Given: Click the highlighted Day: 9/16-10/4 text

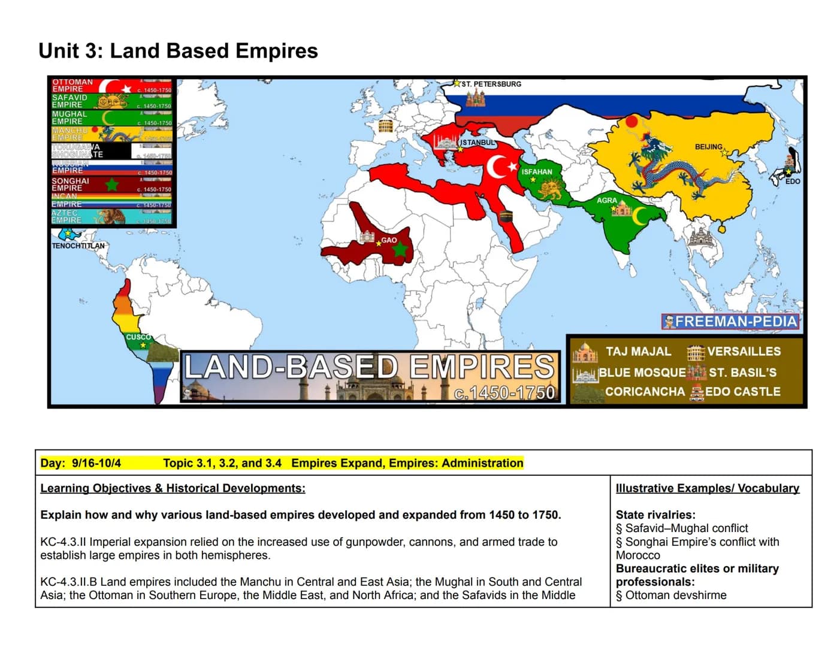Looking at the screenshot, I should point(81,463).
